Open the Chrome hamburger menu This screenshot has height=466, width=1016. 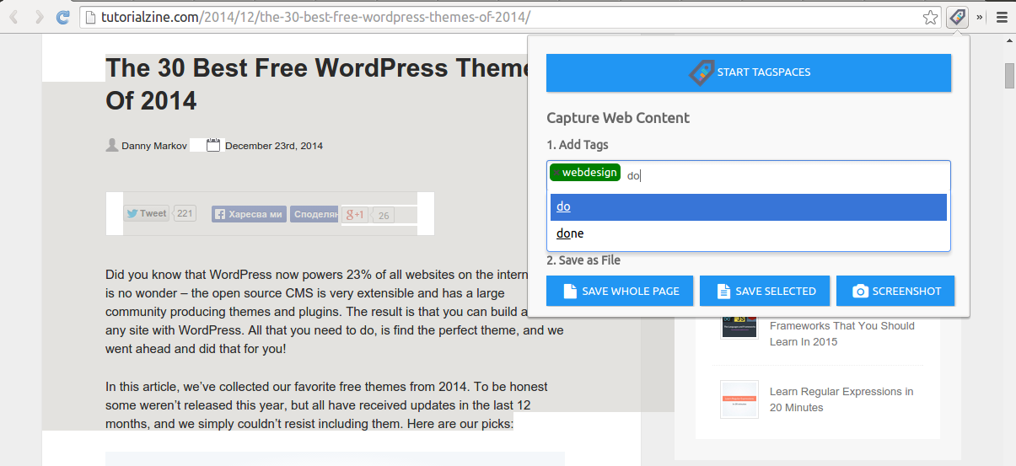[x=1002, y=17]
